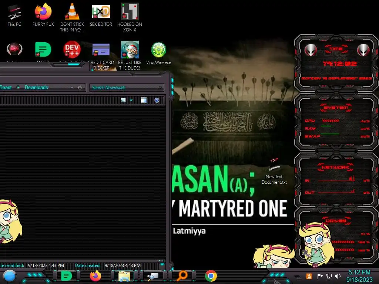
Task: Click the taskbar clock showing 5:12 PM
Action: tap(359, 276)
